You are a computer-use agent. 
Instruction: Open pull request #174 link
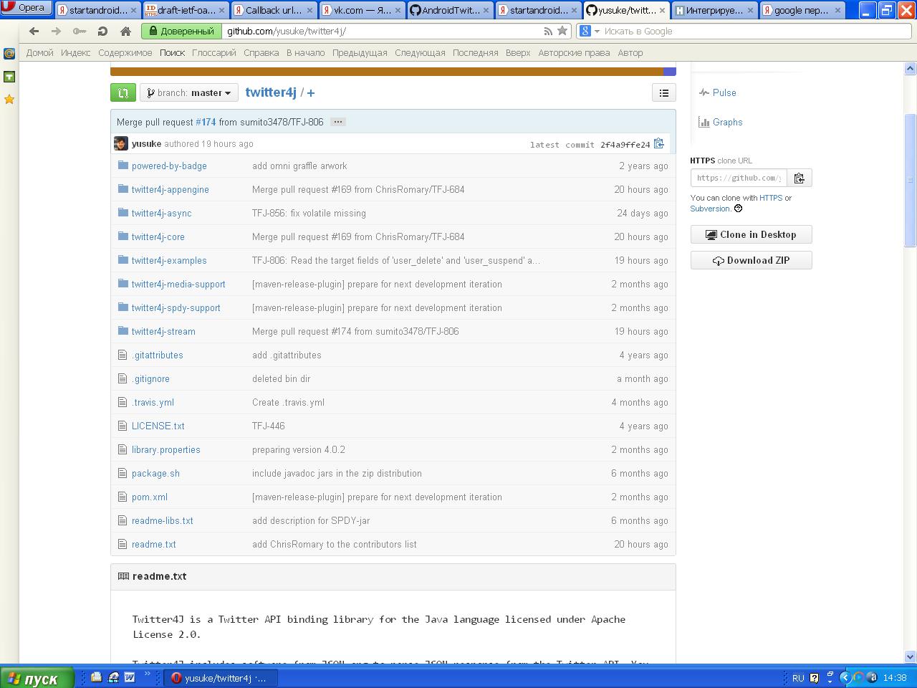[206, 122]
